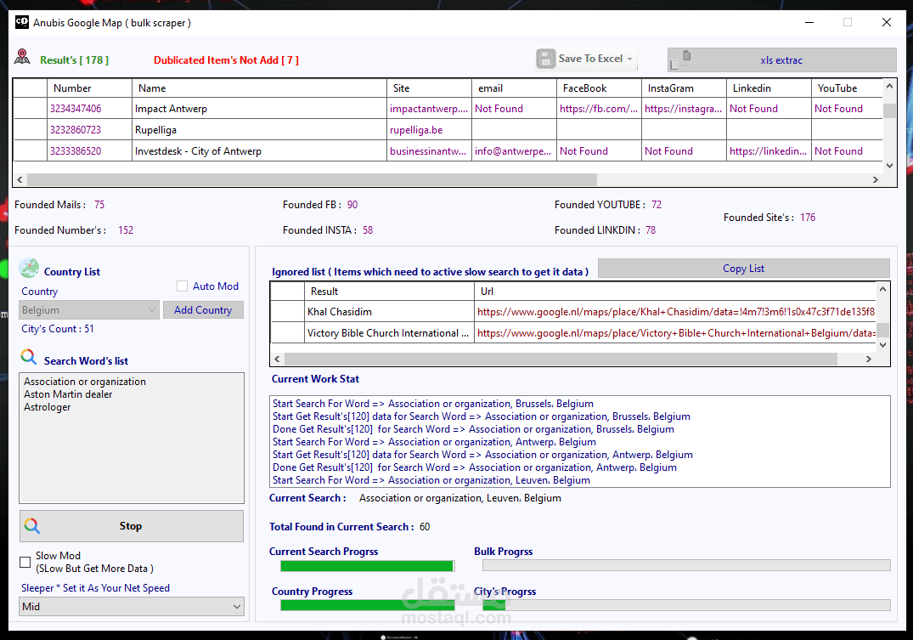
Task: Click the results table horizontal scrollbar
Action: (448, 179)
